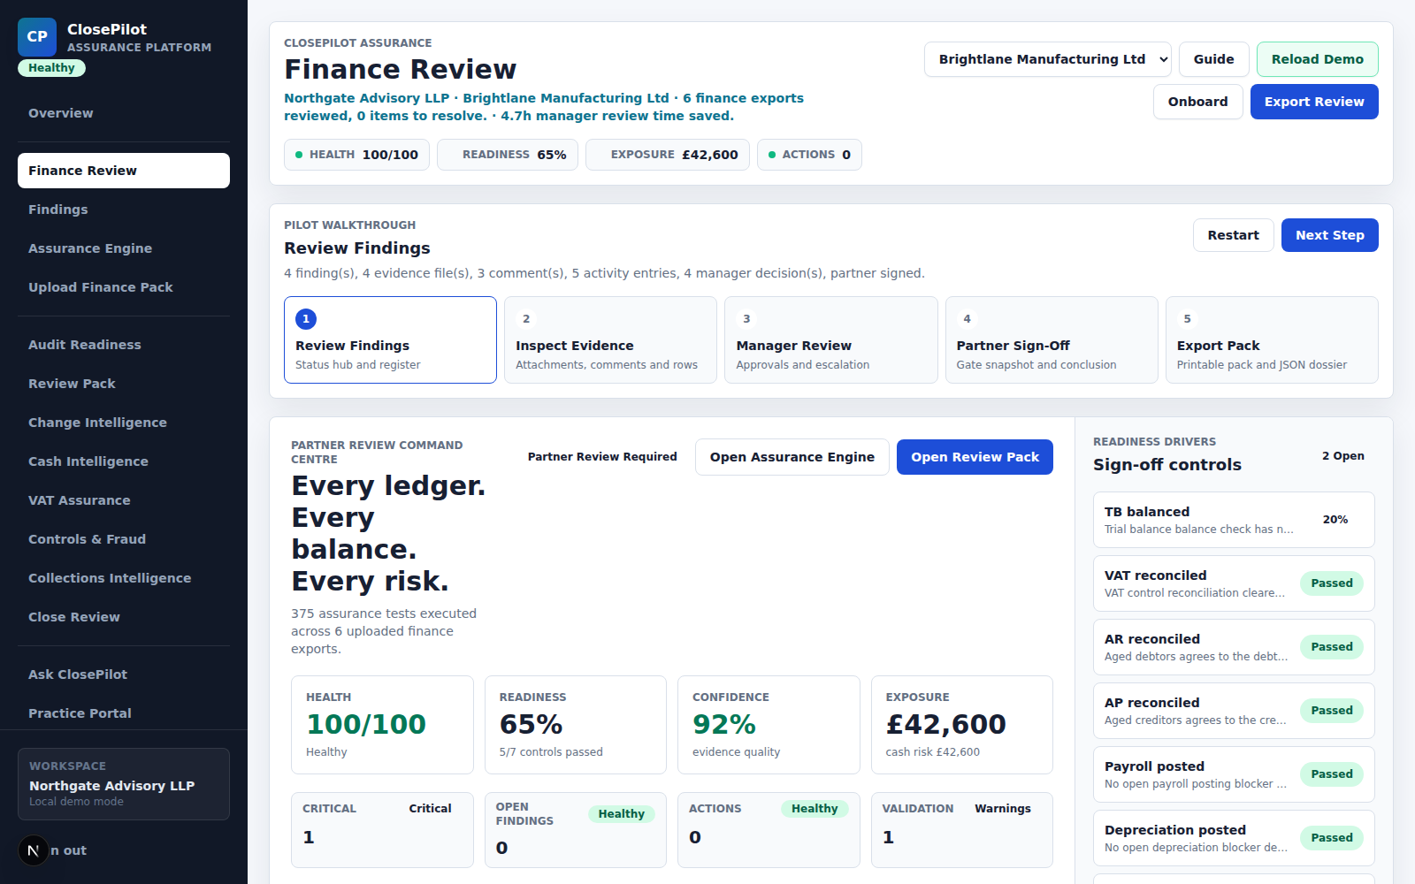Click the Northgate Advisory LLP workspace card
Screen dimensions: 1415x884
pyautogui.click(x=124, y=784)
